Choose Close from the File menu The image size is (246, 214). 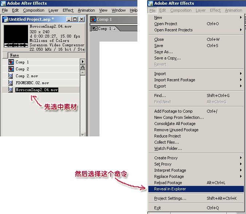(196, 39)
